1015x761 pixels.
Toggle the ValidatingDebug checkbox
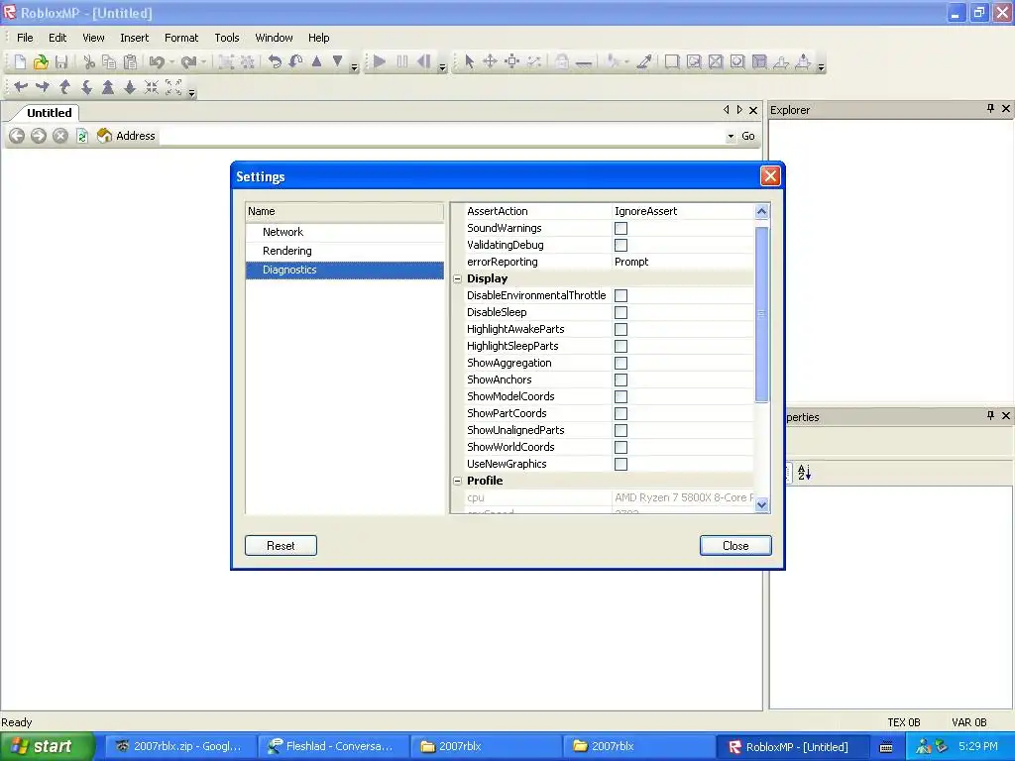coord(620,246)
